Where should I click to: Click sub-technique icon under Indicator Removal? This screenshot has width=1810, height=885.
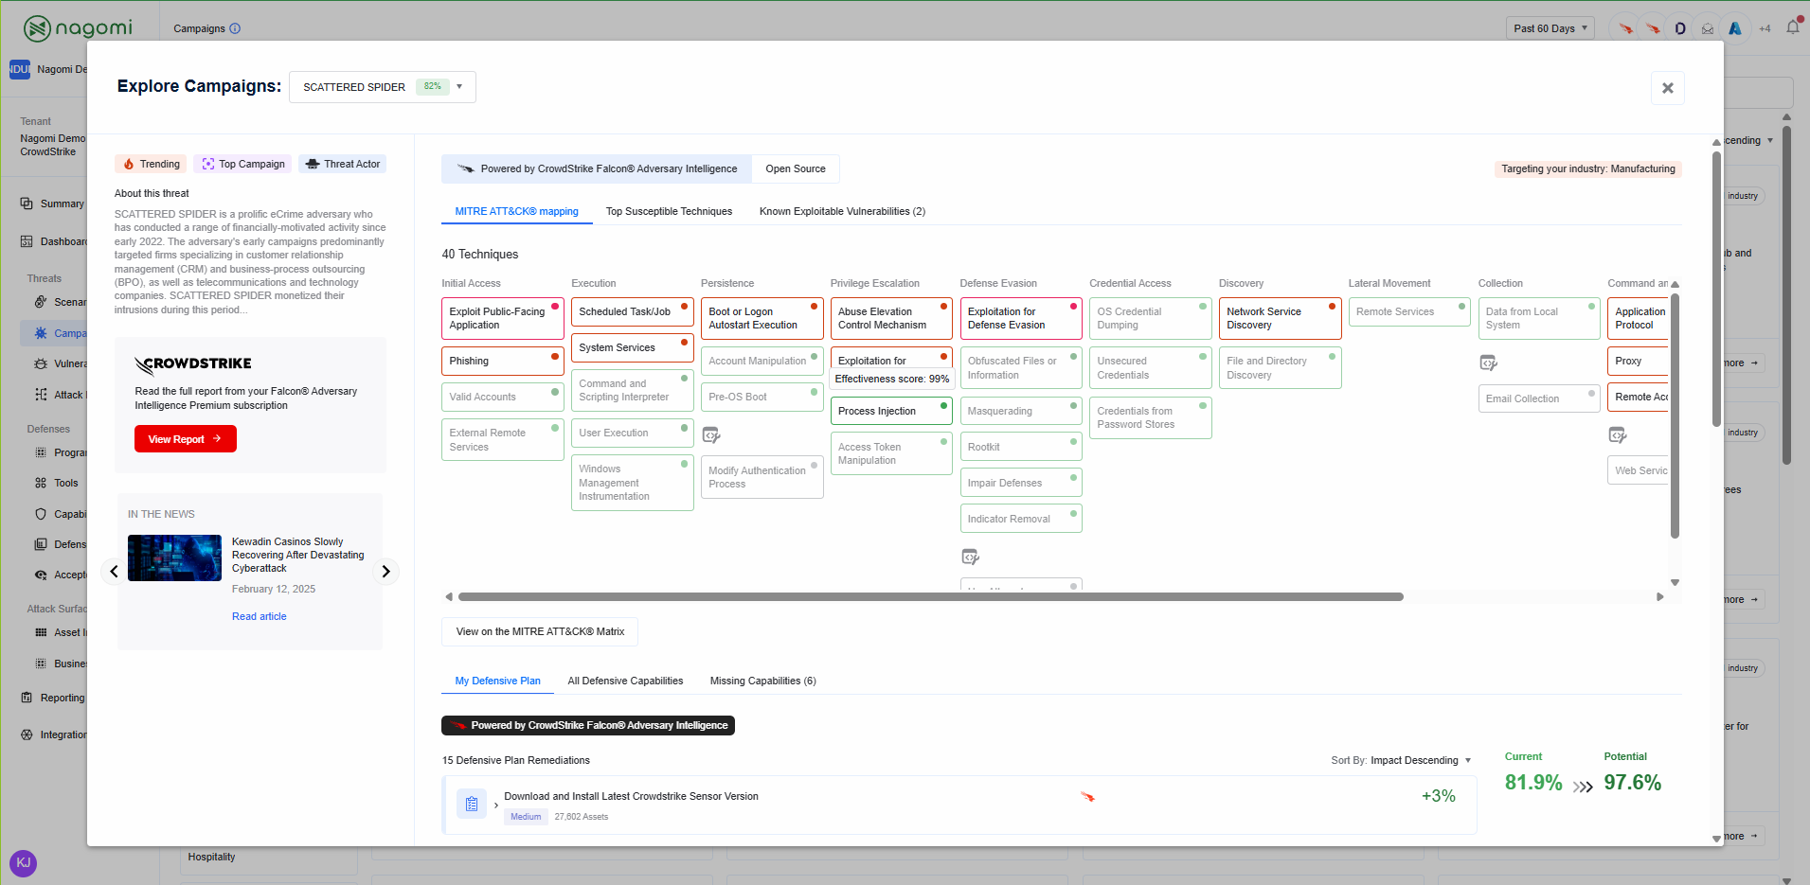(x=970, y=557)
